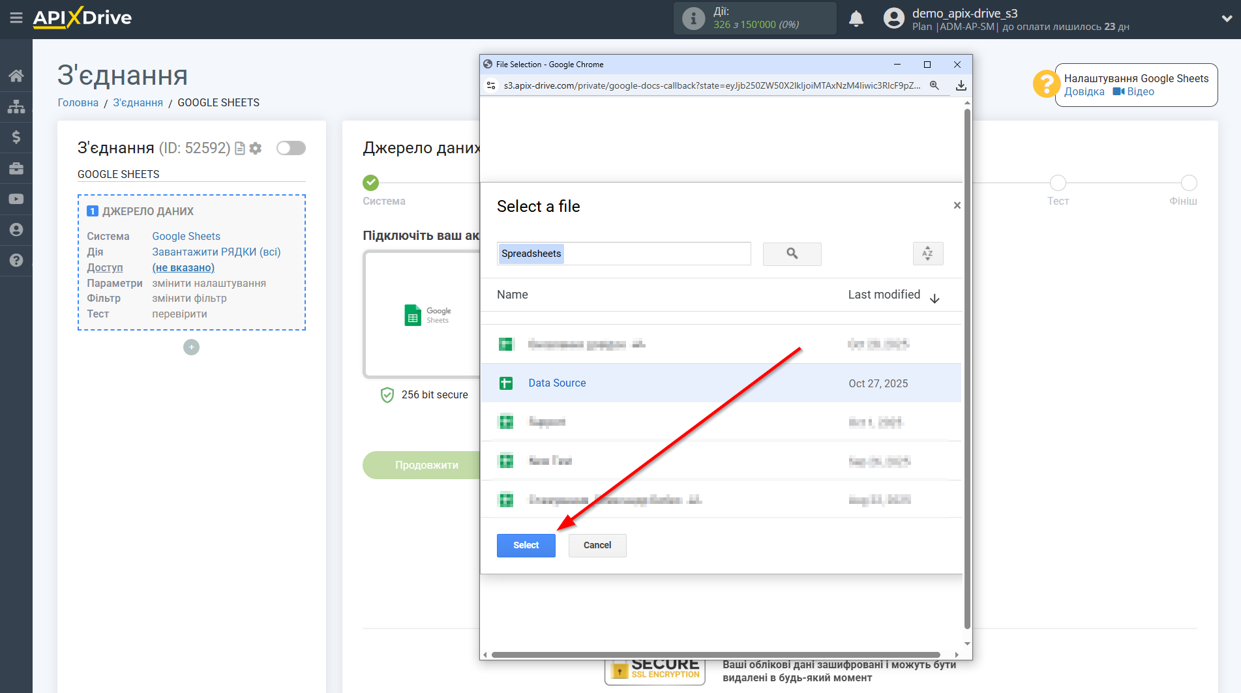The width and height of the screenshot is (1241, 693).
Task: Navigate to Головна breadcrumb
Action: 78,102
